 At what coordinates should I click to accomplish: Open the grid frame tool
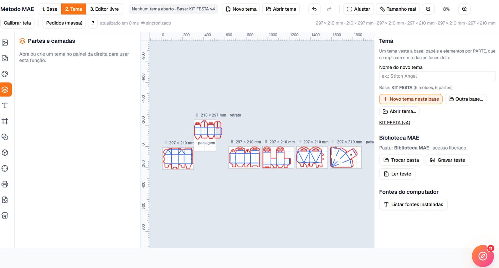pos(5,121)
